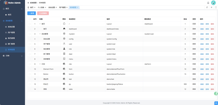
Task: Check the checkbox for role row
Action: pyautogui.click(x=30, y=49)
